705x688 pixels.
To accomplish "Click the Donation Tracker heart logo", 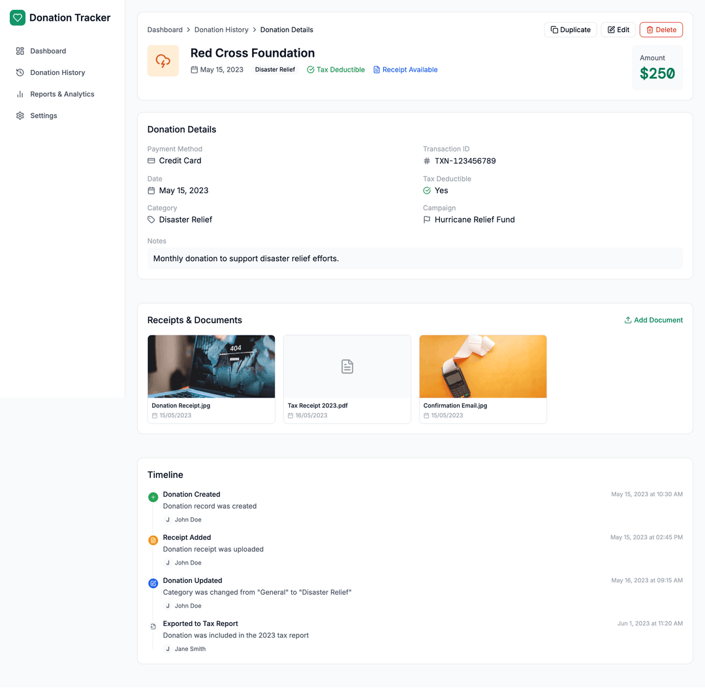I will click(18, 18).
